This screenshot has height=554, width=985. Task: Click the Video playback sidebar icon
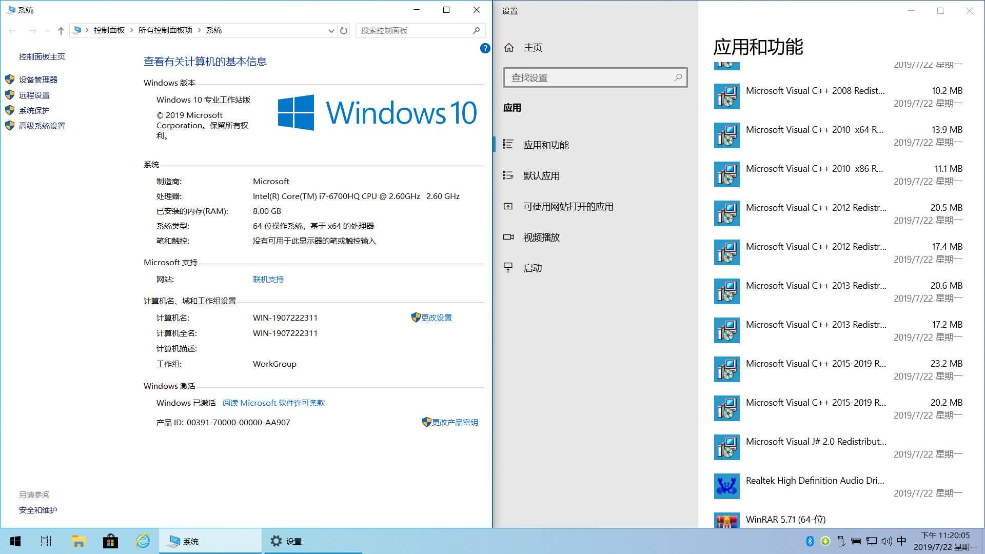(508, 237)
